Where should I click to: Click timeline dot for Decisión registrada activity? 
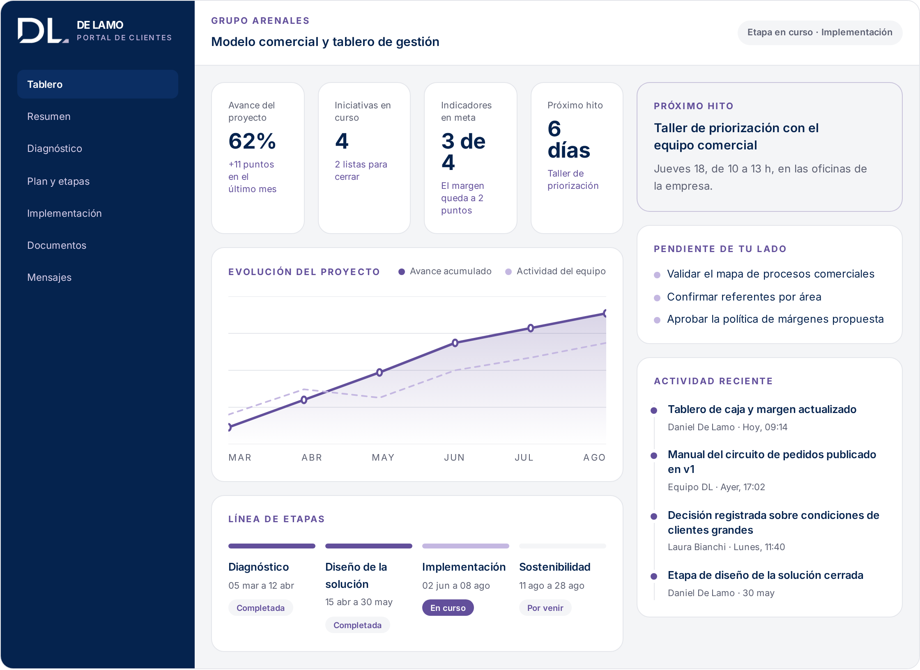[654, 516]
